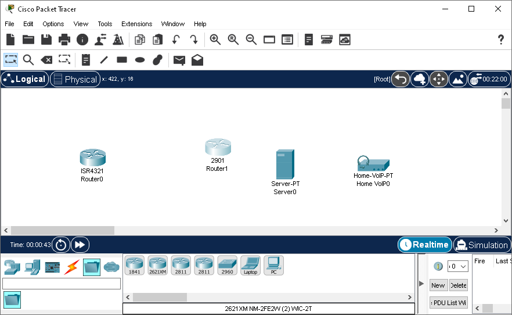Click the Undo arrow
Screen dimensions: 512x315
[176, 40]
